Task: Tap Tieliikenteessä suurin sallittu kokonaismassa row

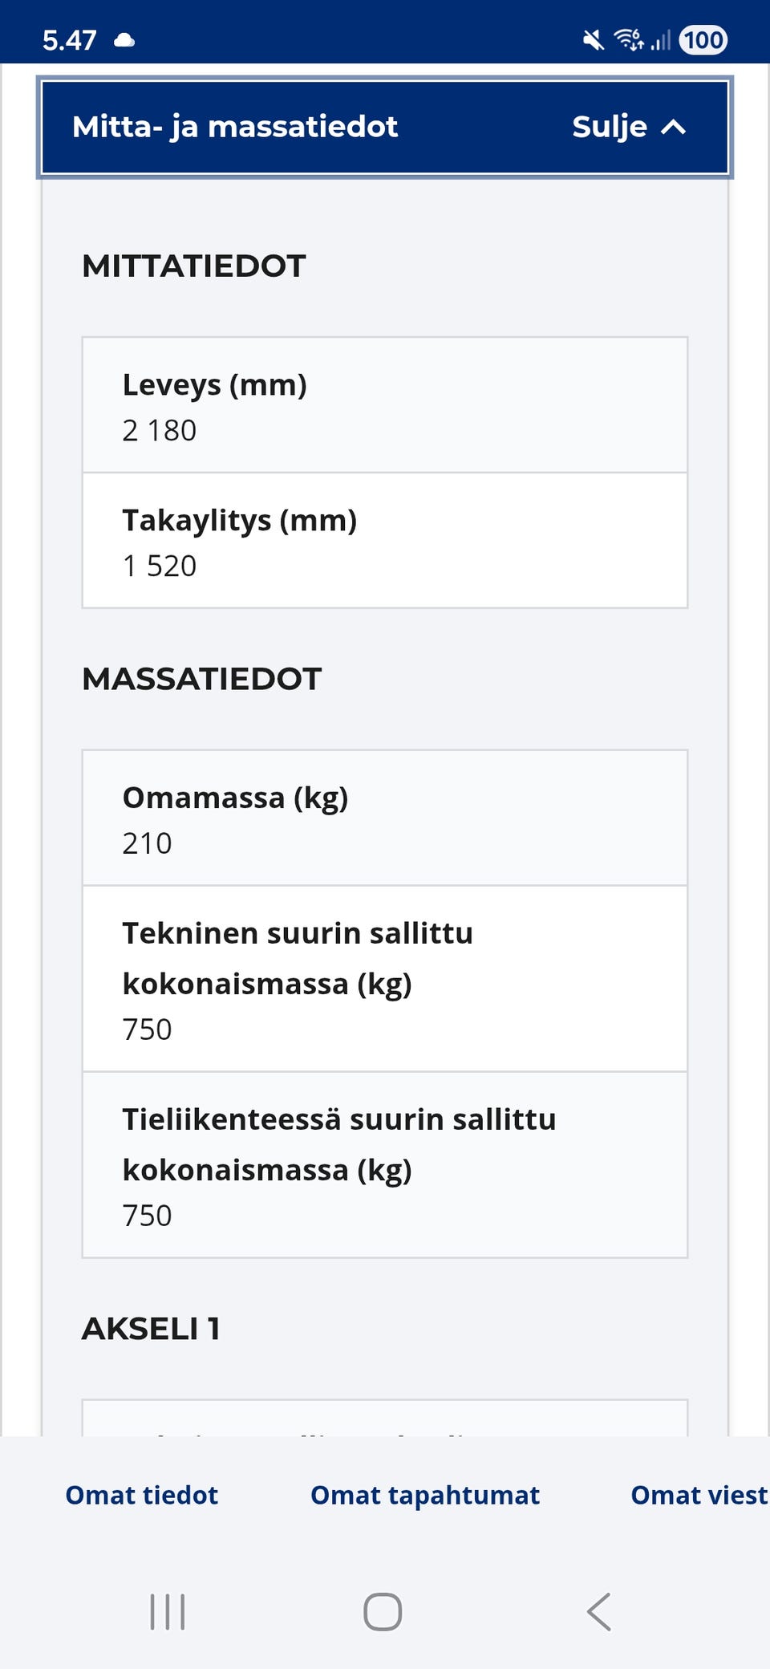Action: point(384,1165)
